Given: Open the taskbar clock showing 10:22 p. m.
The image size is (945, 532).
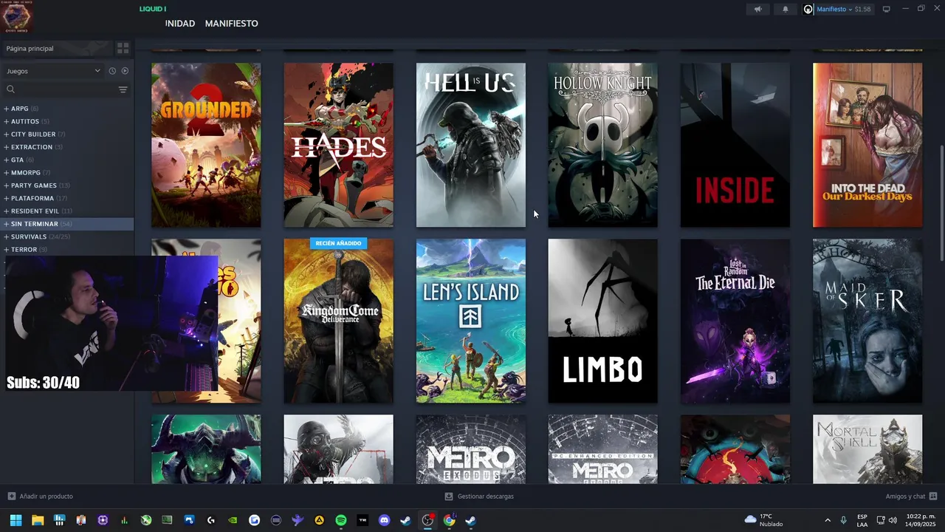Looking at the screenshot, I should pos(920,520).
